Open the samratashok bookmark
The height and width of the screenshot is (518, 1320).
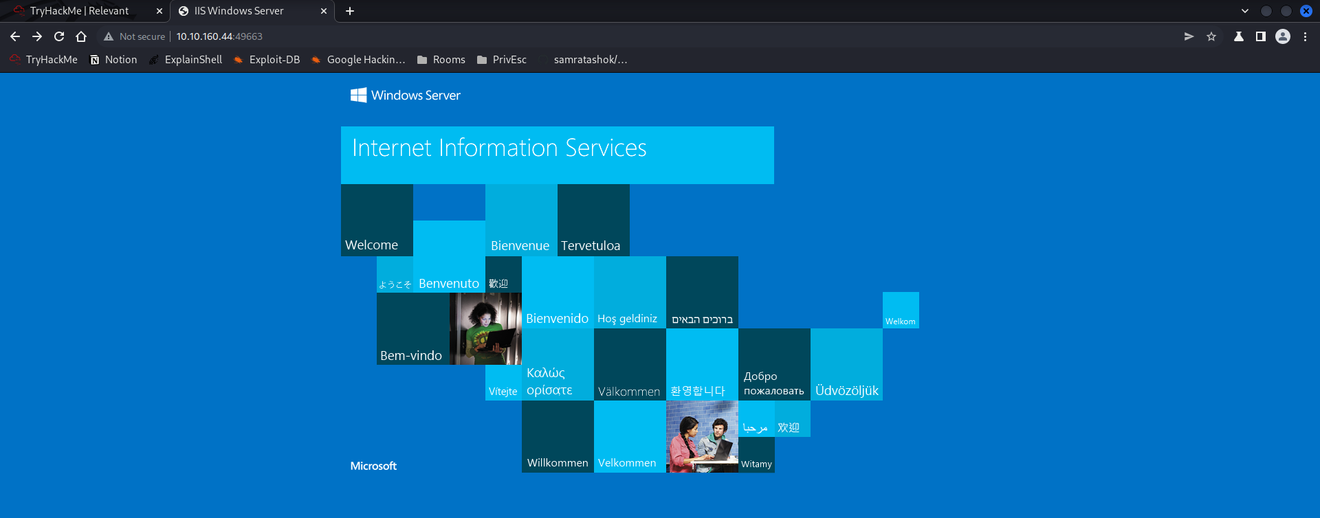coord(583,60)
